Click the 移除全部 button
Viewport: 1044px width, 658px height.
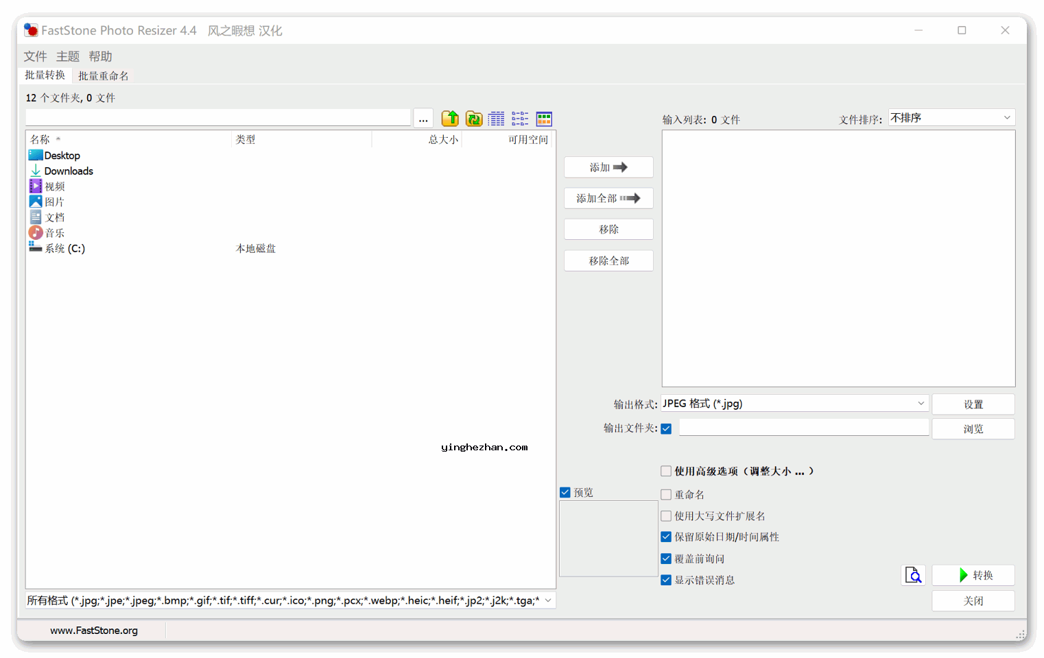608,261
